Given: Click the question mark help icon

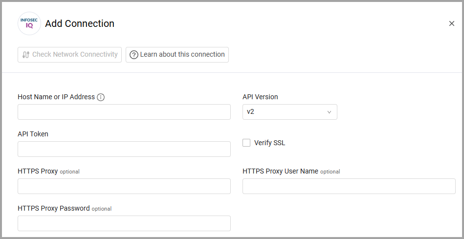Looking at the screenshot, I should pos(133,55).
